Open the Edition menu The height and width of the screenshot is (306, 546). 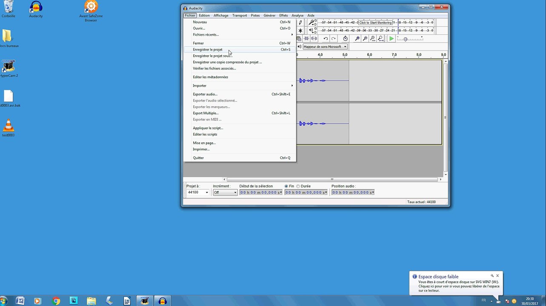[x=204, y=15]
